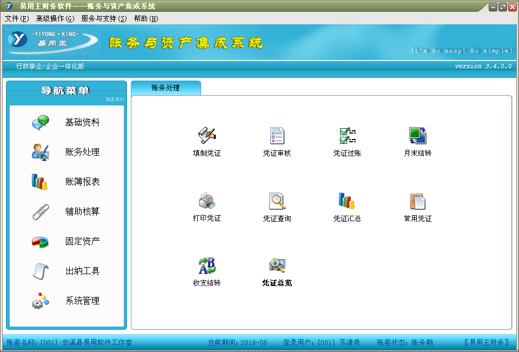Image resolution: width=519 pixels, height=352 pixels.
Task: Click the 导航菜单 panel heading
Action: (x=65, y=90)
